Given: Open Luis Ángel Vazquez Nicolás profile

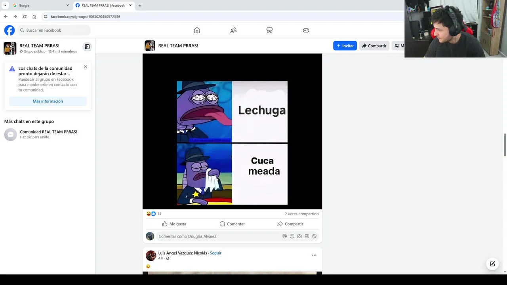Looking at the screenshot, I should pyautogui.click(x=183, y=253).
